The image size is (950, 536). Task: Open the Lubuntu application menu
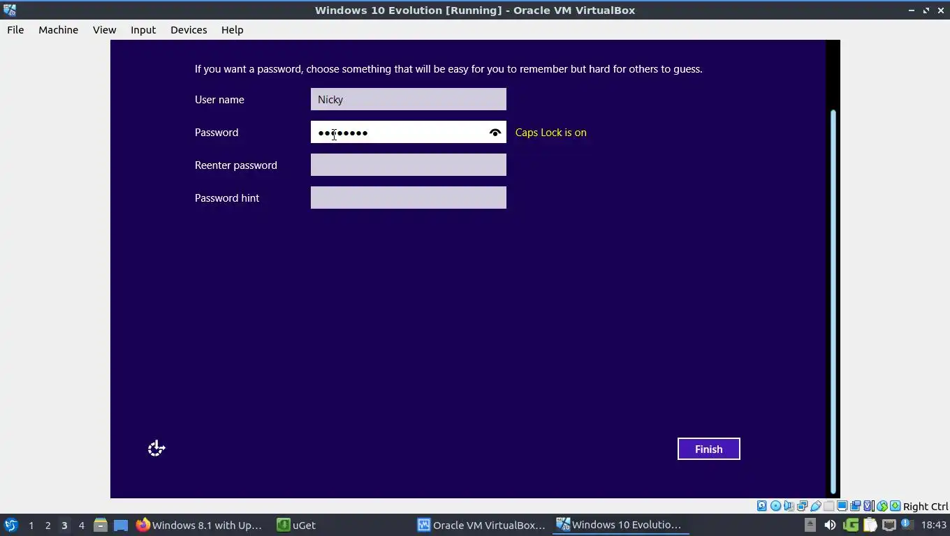[11, 525]
